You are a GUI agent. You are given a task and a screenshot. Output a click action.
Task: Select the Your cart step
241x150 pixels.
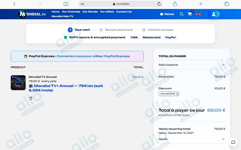pos(79,30)
